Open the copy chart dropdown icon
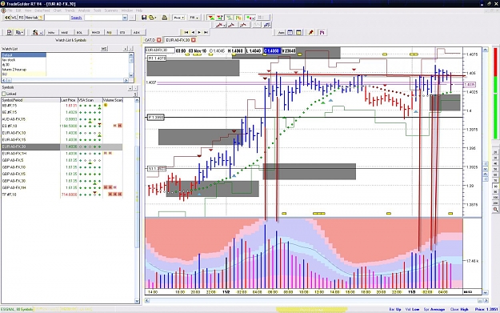500x313 pixels. [20, 32]
